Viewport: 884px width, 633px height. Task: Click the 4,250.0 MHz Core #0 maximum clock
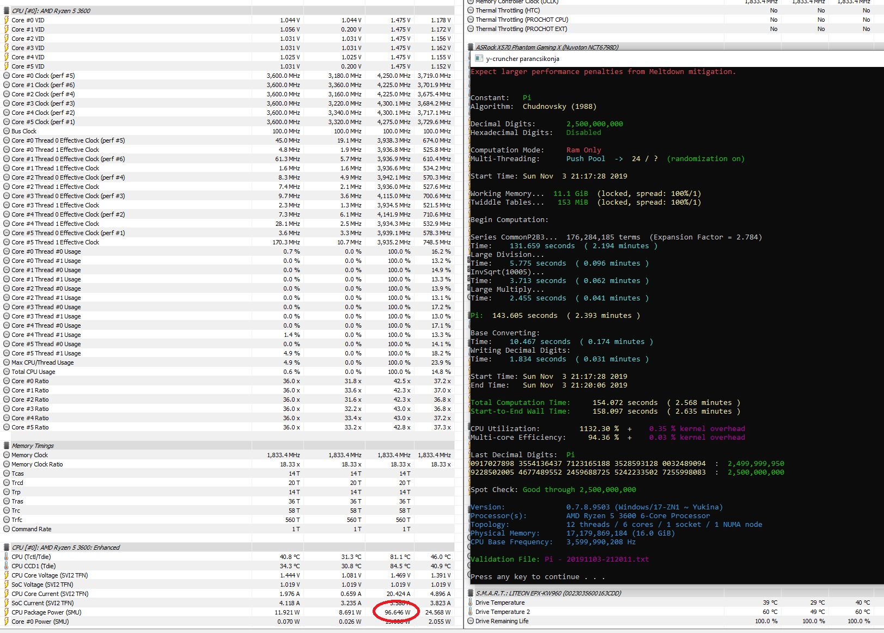click(394, 76)
